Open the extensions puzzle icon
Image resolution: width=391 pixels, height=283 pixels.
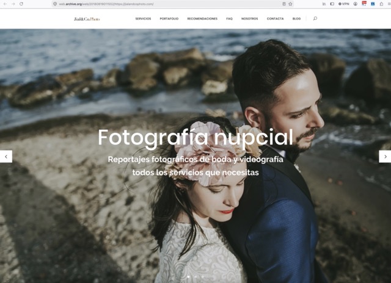(x=381, y=4)
